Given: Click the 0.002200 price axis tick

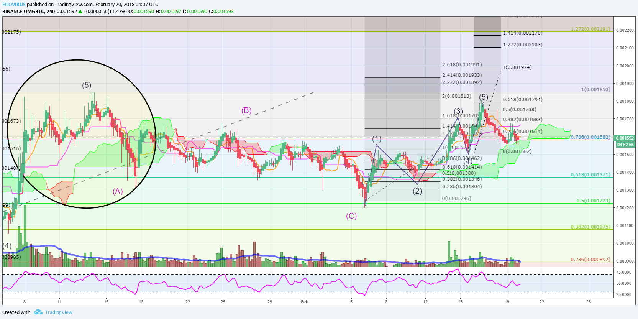Looking at the screenshot, I should [x=625, y=30].
